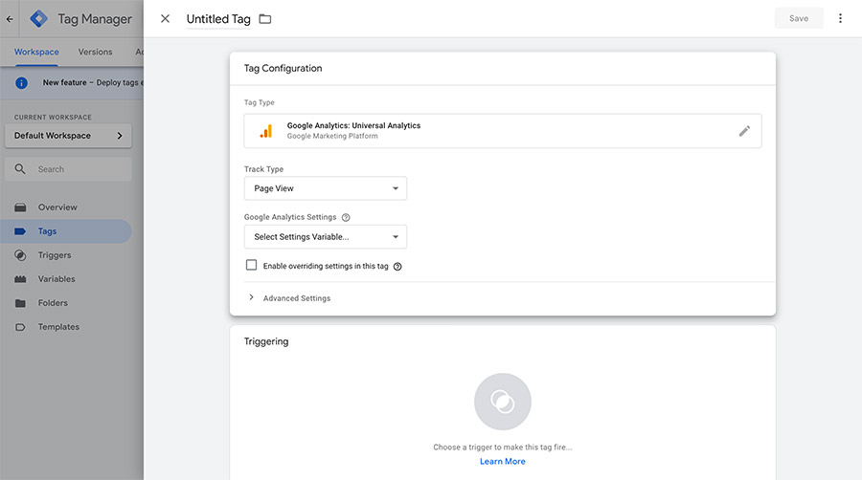
Task: Click the pencil icon to edit tag type
Action: pyautogui.click(x=744, y=131)
